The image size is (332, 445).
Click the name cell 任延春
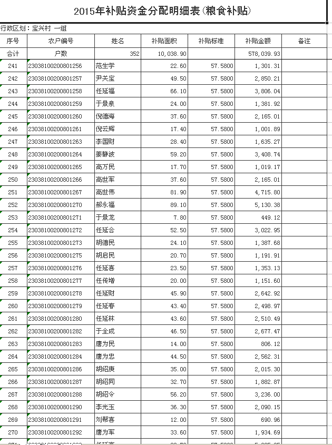click(x=118, y=306)
